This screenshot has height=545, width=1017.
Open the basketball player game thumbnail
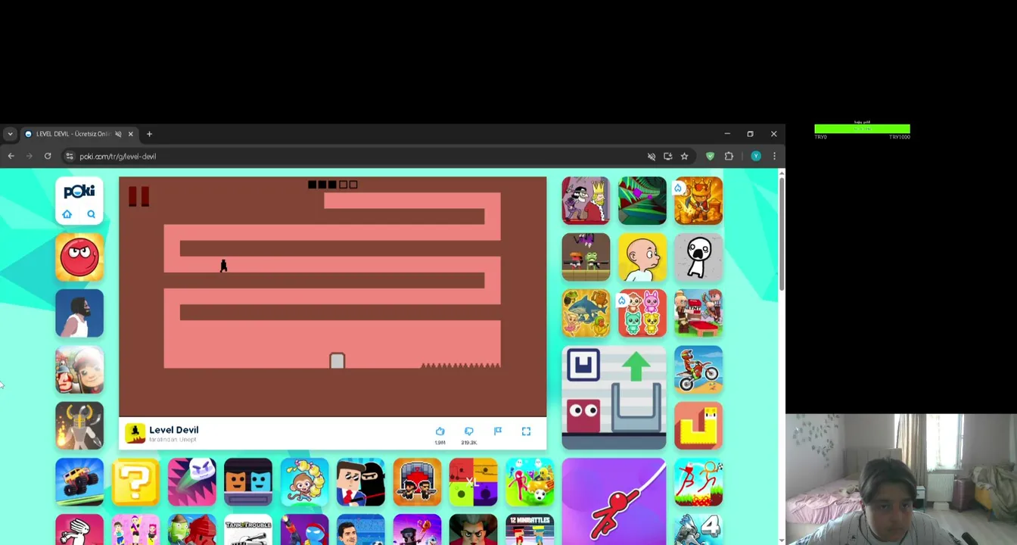pos(79,313)
